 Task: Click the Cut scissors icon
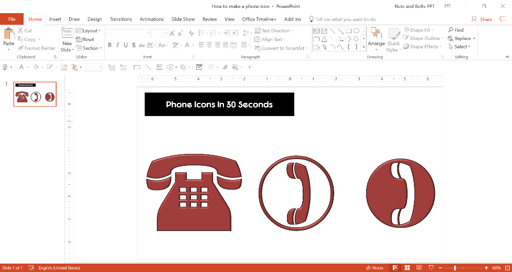[20, 30]
